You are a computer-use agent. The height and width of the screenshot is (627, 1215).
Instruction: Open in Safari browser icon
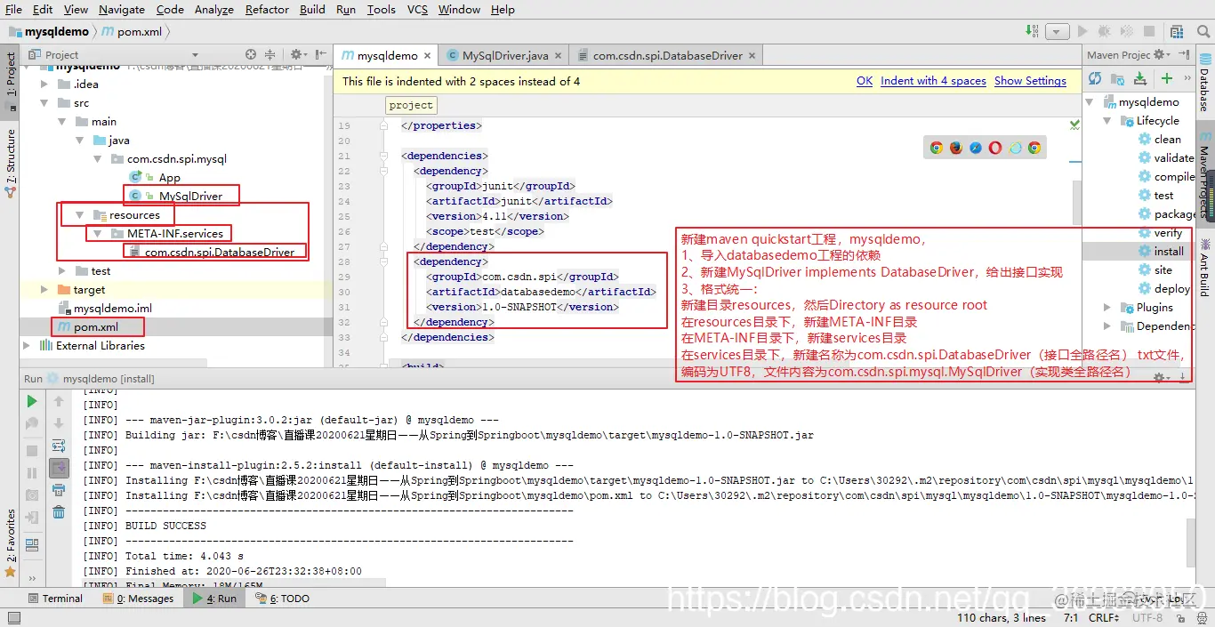pos(976,148)
